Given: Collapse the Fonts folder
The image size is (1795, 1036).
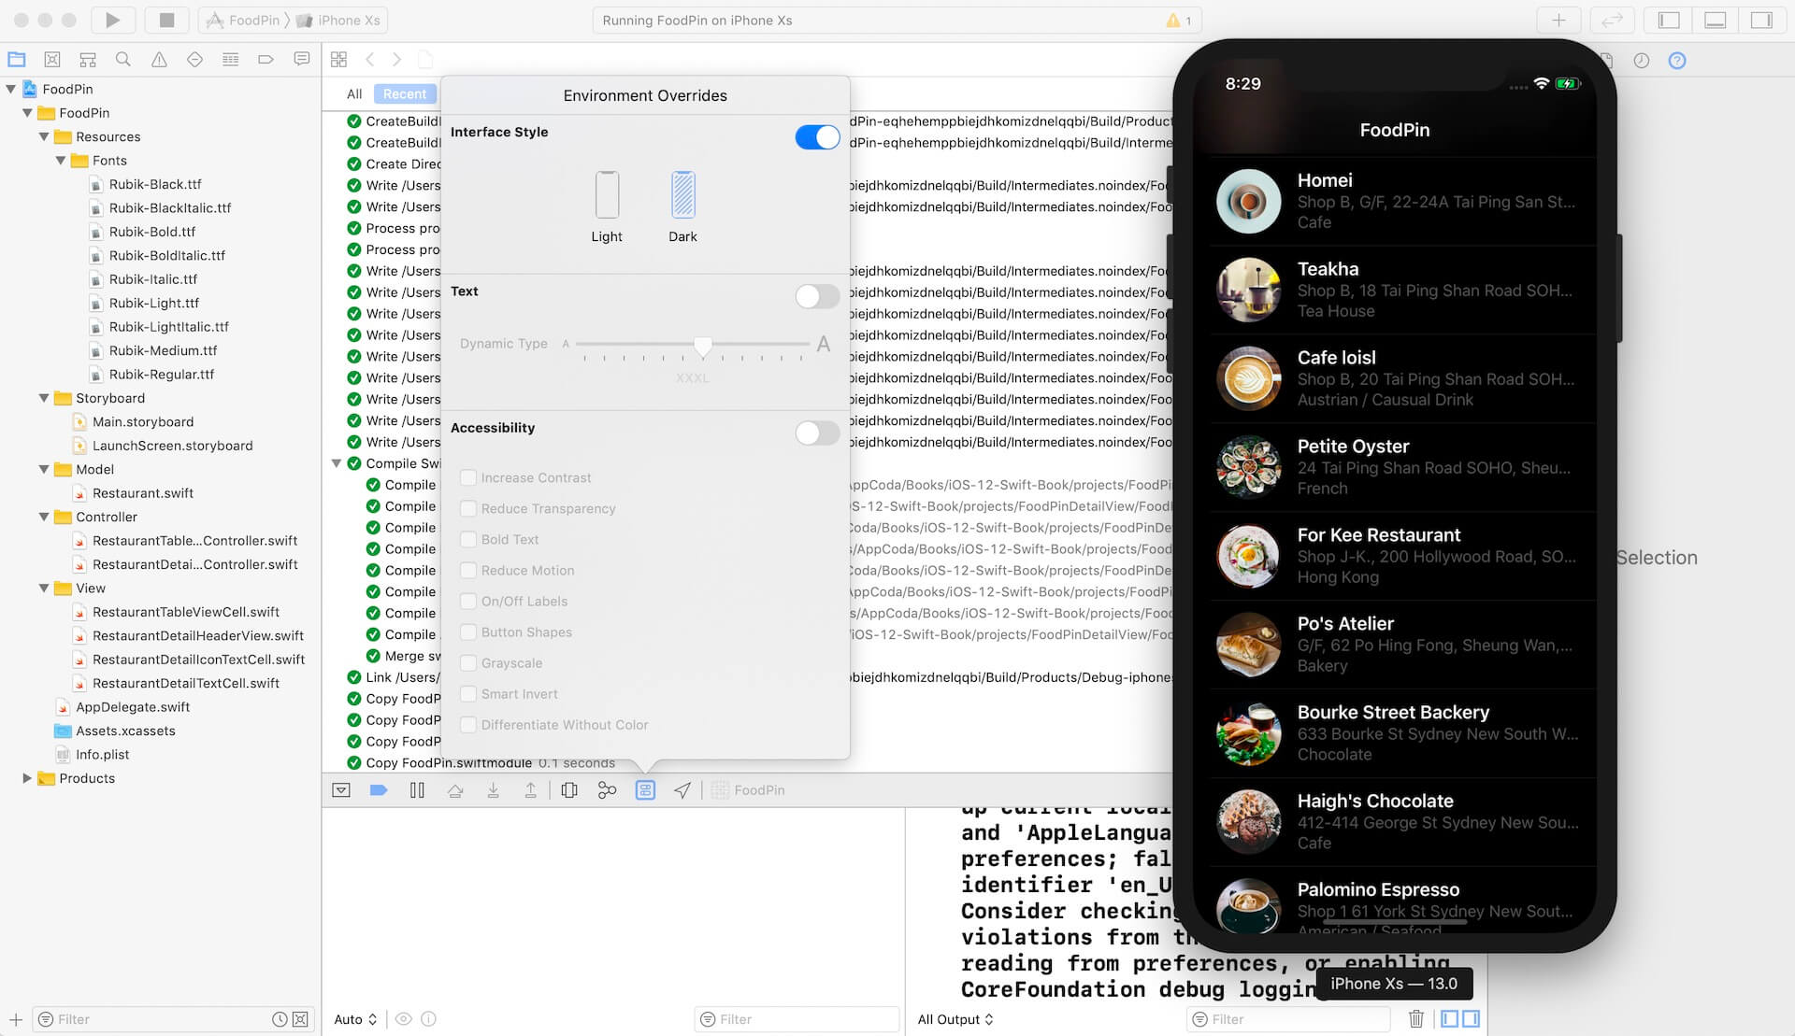Looking at the screenshot, I should click(x=62, y=160).
